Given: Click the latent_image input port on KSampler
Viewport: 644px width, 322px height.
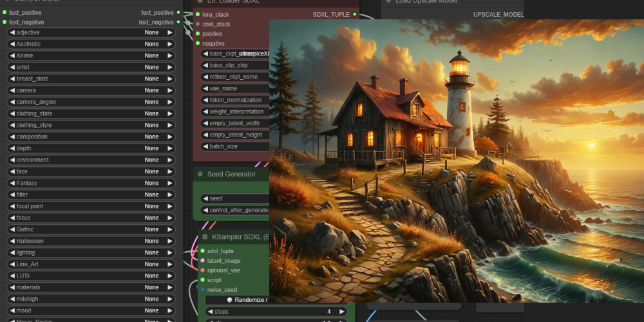Looking at the screenshot, I should pyautogui.click(x=202, y=261).
